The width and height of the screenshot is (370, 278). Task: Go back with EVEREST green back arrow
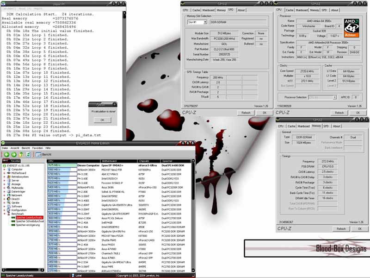(x=6, y=154)
